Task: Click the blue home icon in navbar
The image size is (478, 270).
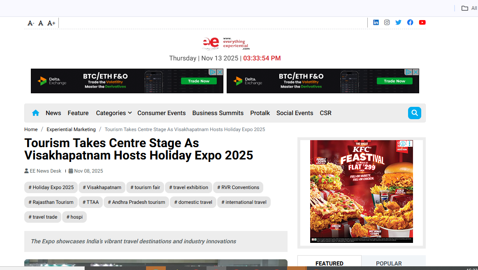Action: [36, 113]
